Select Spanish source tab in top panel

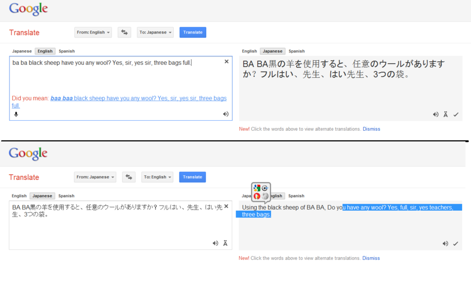tap(66, 51)
